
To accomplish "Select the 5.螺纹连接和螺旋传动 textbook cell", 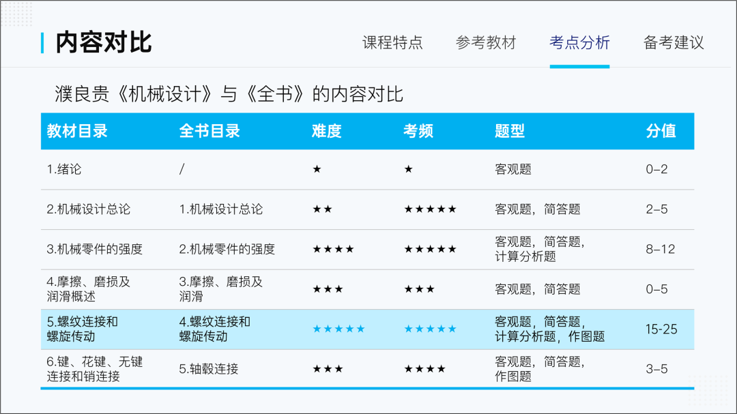I will click(83, 329).
